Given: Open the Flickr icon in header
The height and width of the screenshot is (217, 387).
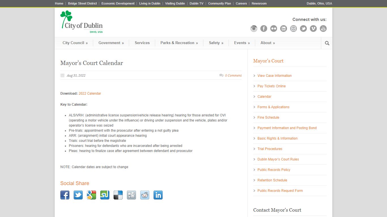Looking at the screenshot, I should coord(274,29).
